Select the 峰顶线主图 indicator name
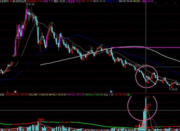Screen dimensions: 180x131 pyautogui.click(x=21, y=1)
